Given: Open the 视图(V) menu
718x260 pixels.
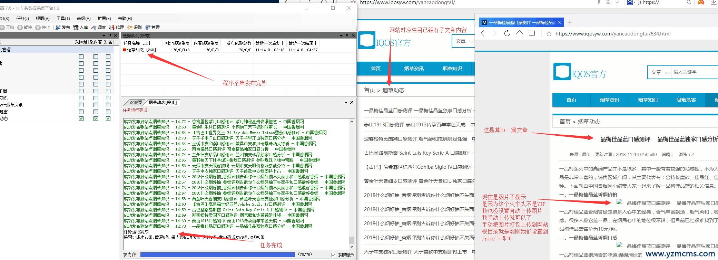Looking at the screenshot, I should click(x=42, y=18).
